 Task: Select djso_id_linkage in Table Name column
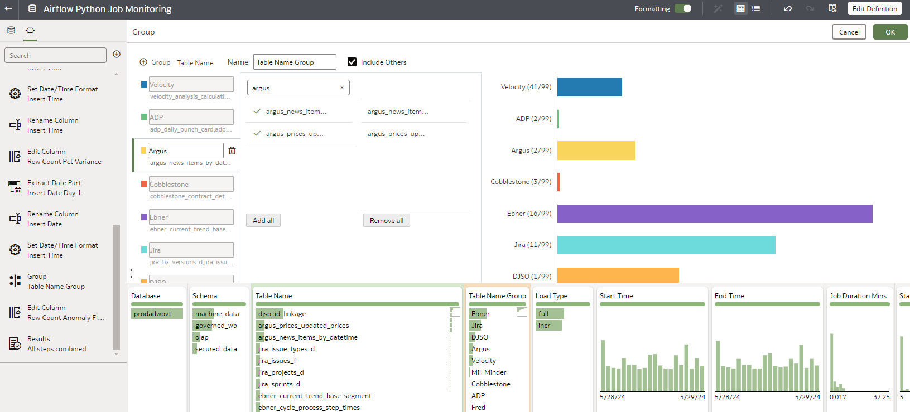(x=282, y=314)
